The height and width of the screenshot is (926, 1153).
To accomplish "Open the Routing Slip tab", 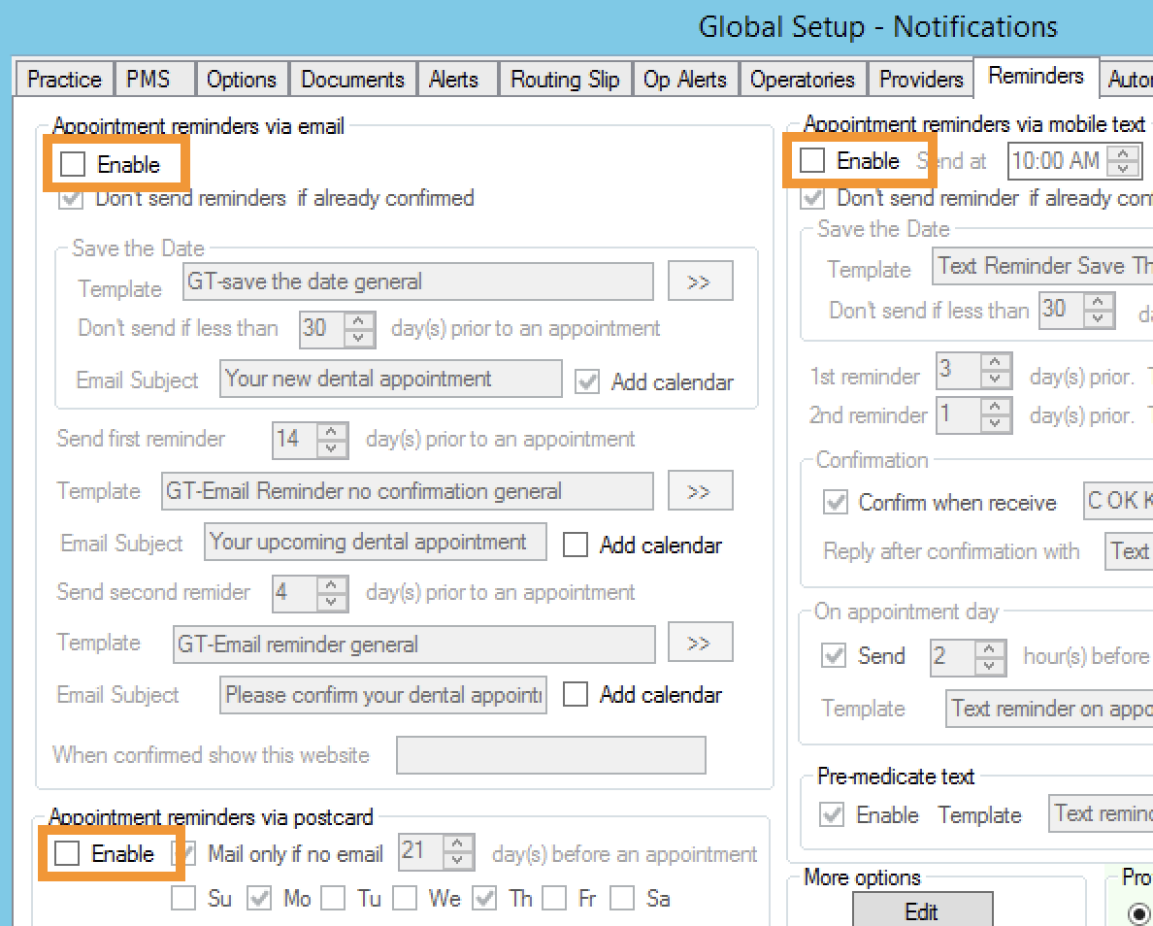I will point(565,80).
